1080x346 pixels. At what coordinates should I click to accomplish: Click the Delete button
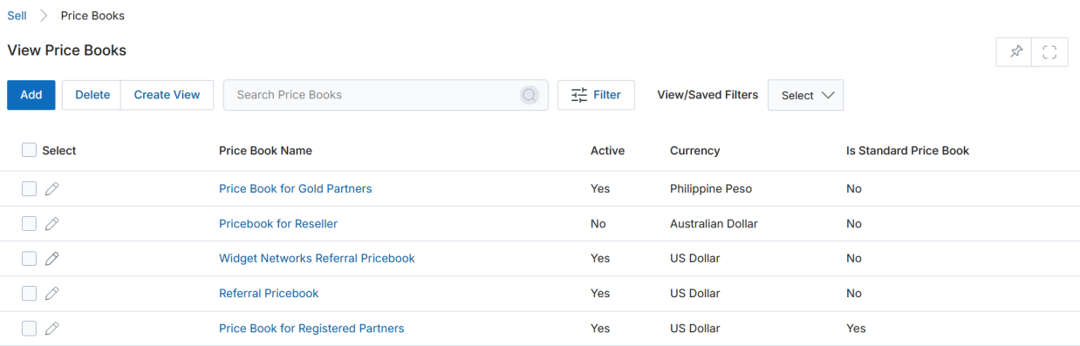tap(92, 95)
